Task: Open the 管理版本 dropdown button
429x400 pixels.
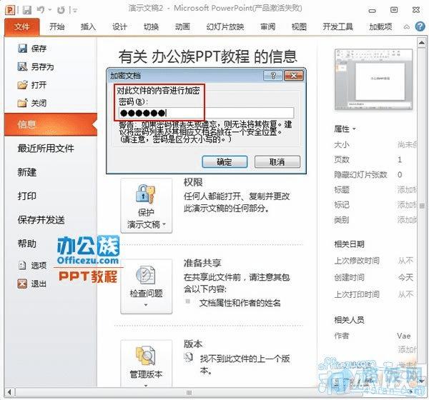Action: click(x=147, y=364)
